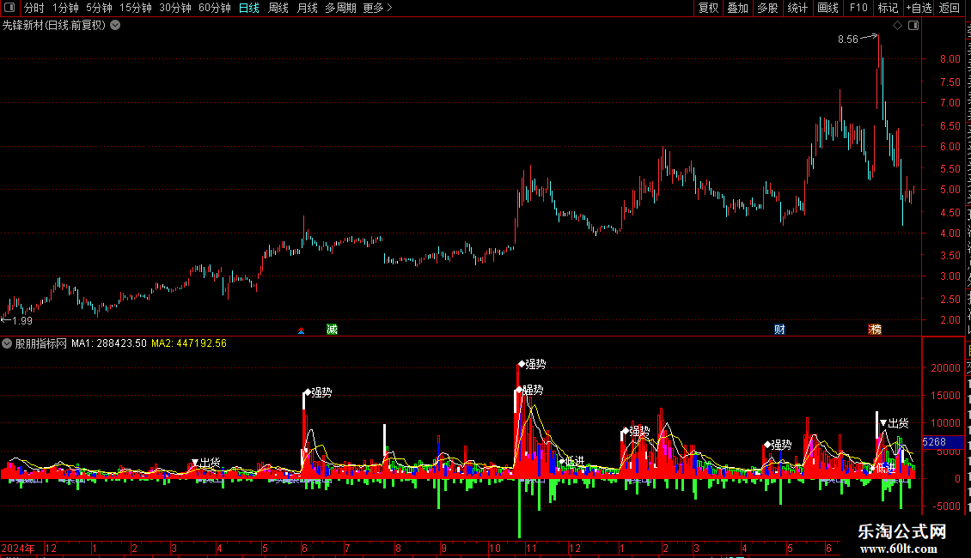The width and height of the screenshot is (971, 558).
Task: Click the 先锋新材(日线.前复权) chart title
Action: 54,26
